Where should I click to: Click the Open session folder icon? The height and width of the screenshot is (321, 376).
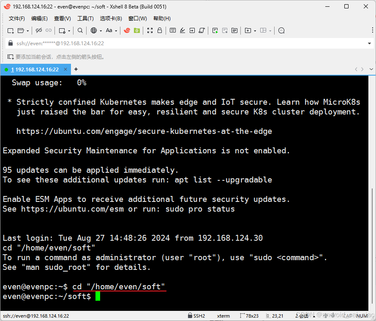[x=21, y=30]
